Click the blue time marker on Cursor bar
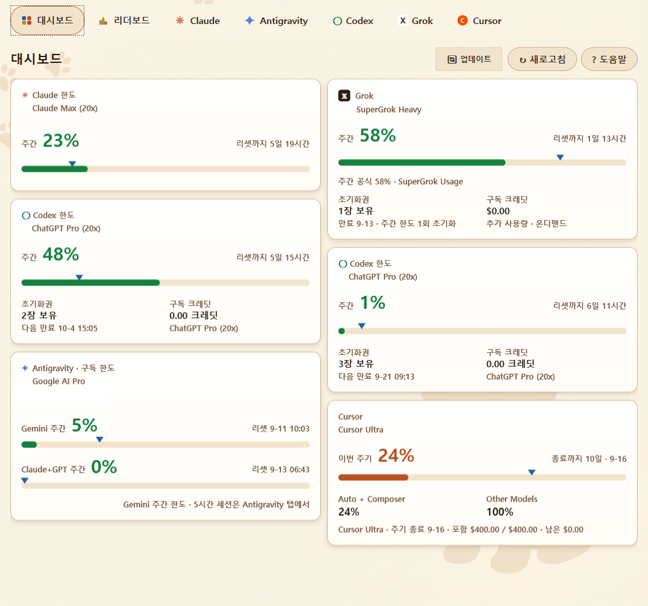The image size is (648, 606). point(532,472)
